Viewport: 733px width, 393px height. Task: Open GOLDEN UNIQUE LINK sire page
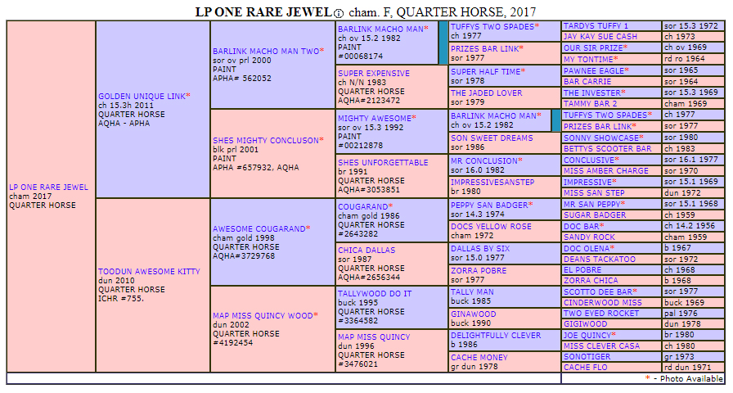point(142,96)
